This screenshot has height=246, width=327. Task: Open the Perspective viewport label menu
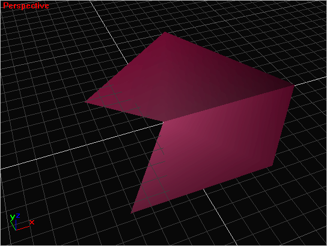tap(26, 5)
